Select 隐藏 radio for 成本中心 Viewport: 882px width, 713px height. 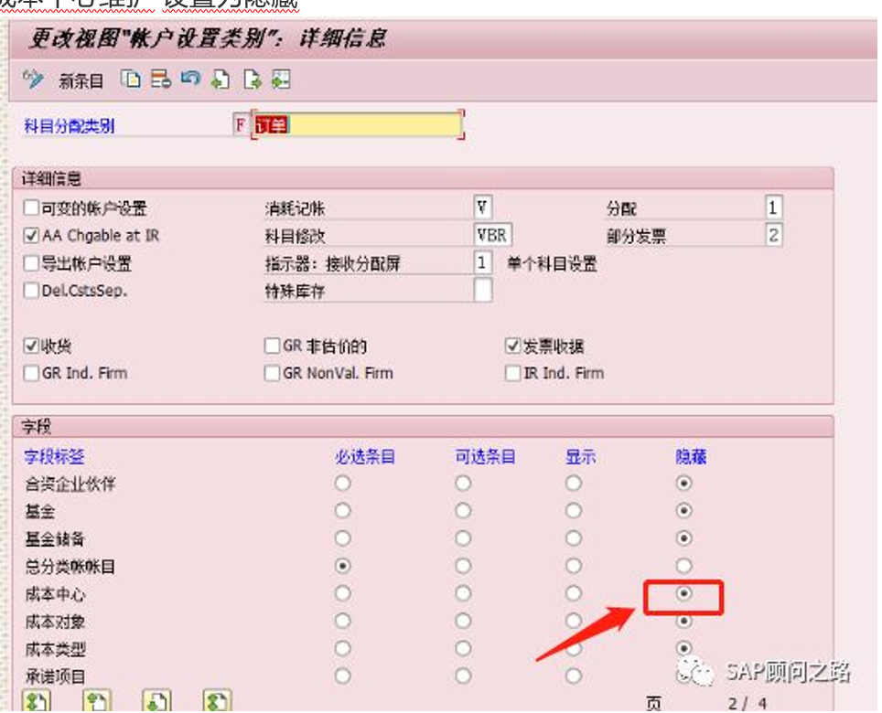tap(684, 593)
